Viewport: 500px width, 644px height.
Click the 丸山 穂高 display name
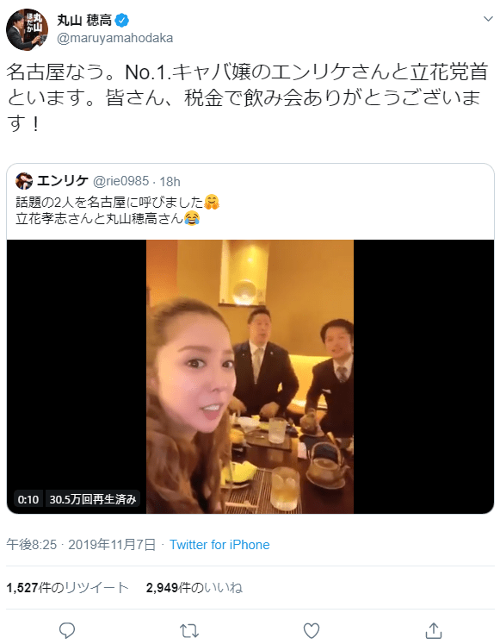click(84, 20)
